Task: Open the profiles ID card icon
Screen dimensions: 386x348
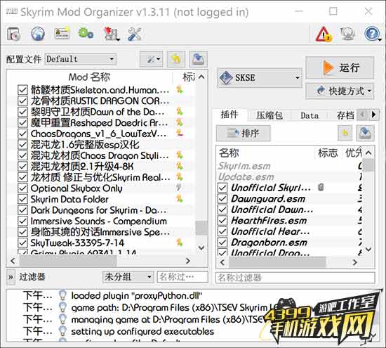Action: [62, 33]
